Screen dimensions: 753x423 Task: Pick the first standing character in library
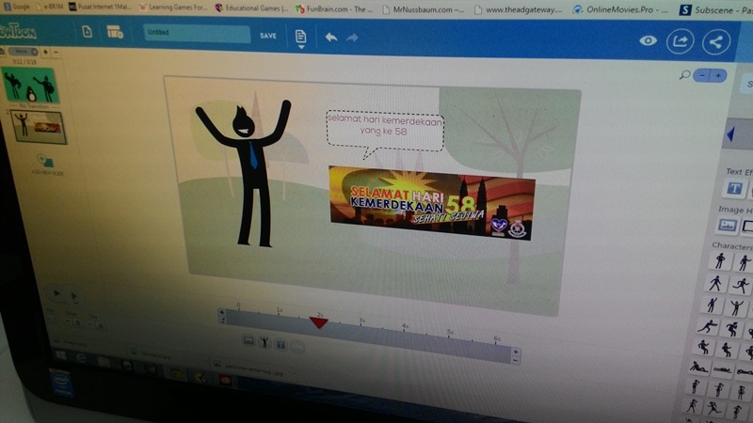(x=720, y=260)
